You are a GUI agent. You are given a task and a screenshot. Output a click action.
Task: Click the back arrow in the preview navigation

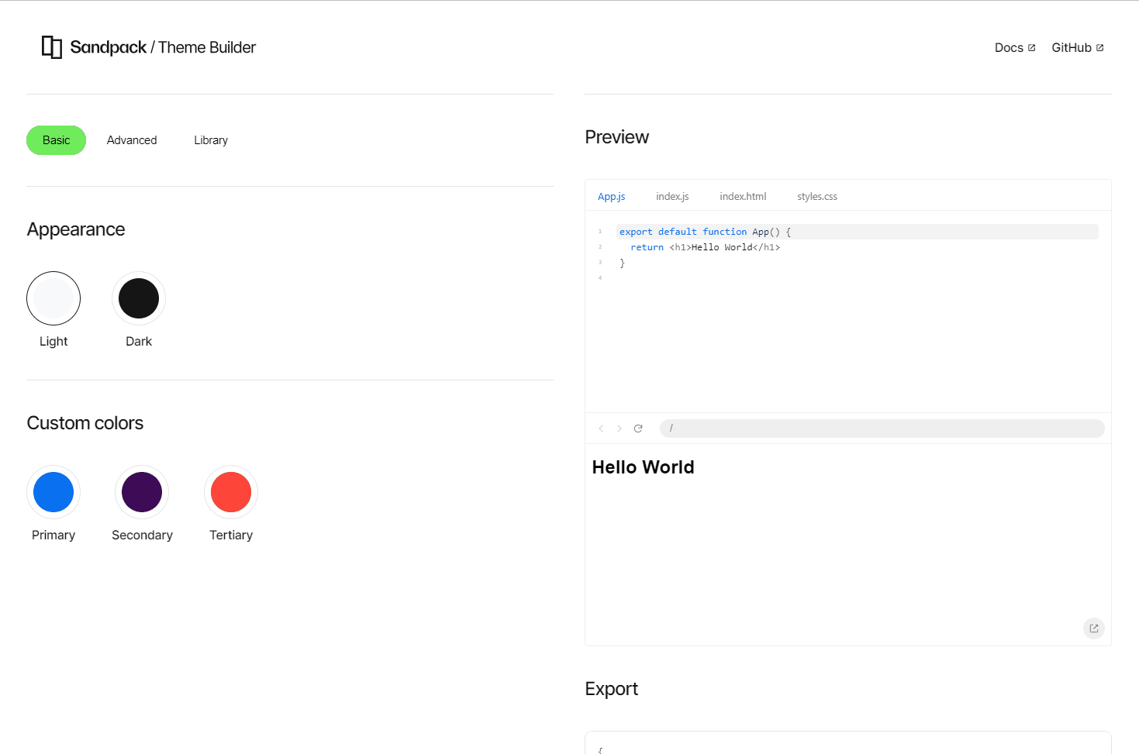pos(601,428)
